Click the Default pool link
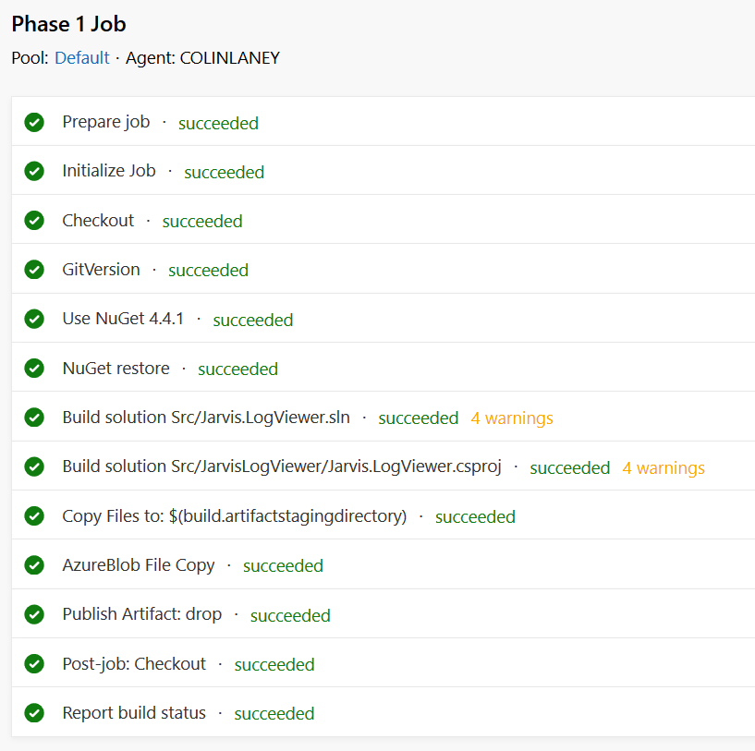The height and width of the screenshot is (751, 755). click(x=82, y=58)
